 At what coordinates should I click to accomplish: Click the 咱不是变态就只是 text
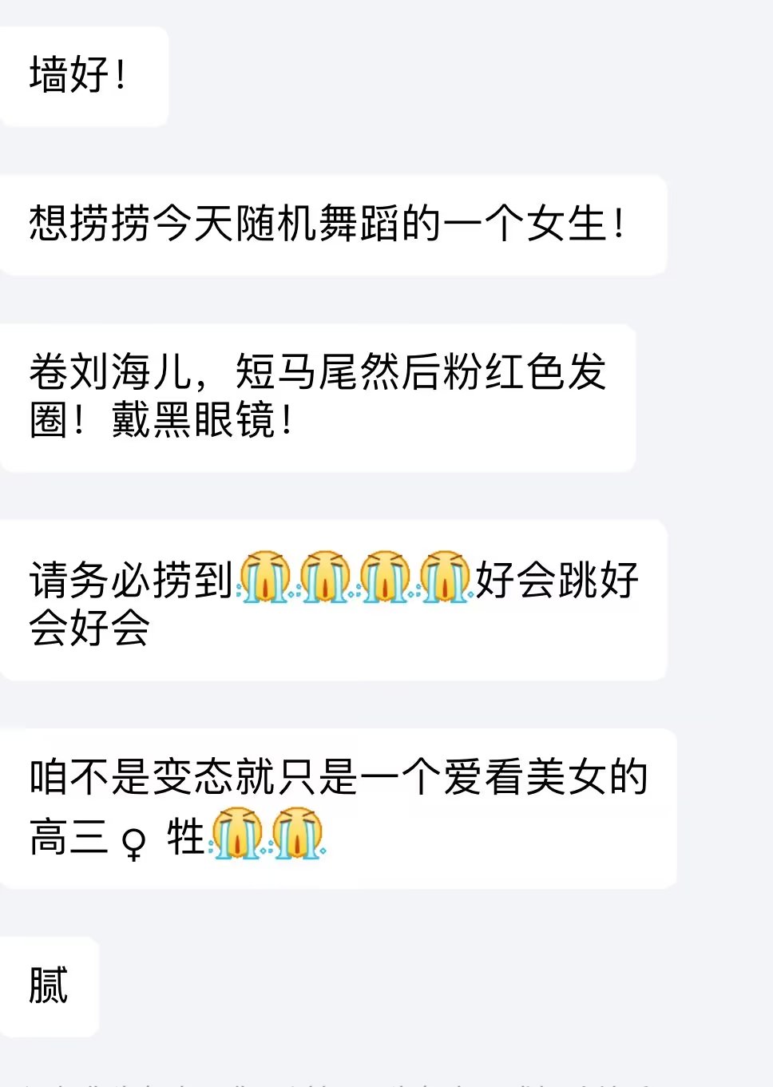[193, 777]
